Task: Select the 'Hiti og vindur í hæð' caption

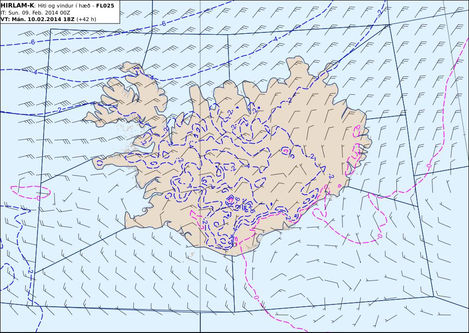Action: coord(64,6)
